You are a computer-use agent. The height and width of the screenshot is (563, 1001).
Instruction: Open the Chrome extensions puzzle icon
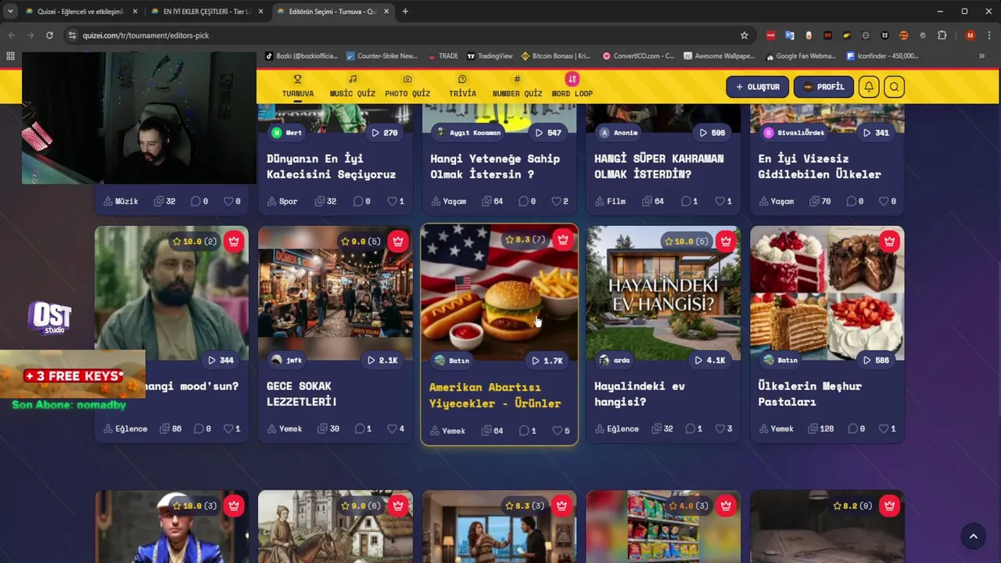coord(942,35)
